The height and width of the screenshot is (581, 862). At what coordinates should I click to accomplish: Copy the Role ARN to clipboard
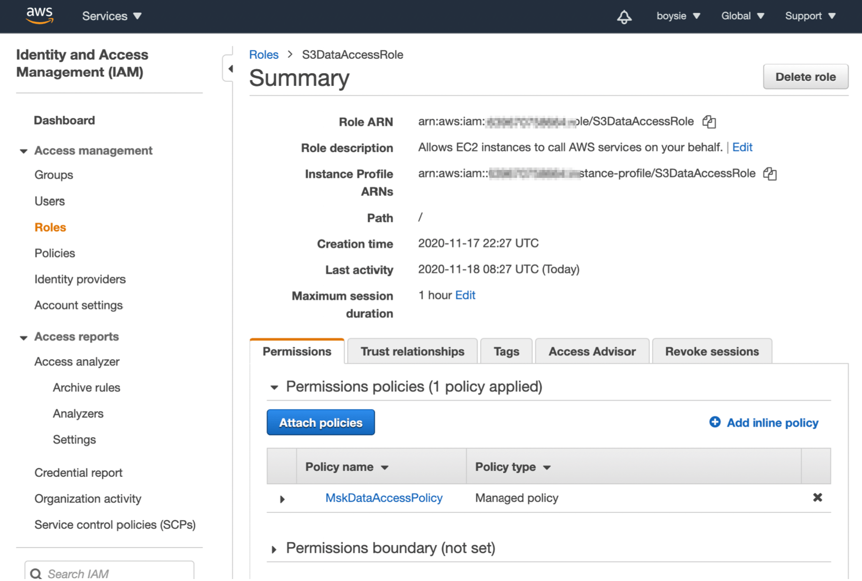(x=709, y=122)
